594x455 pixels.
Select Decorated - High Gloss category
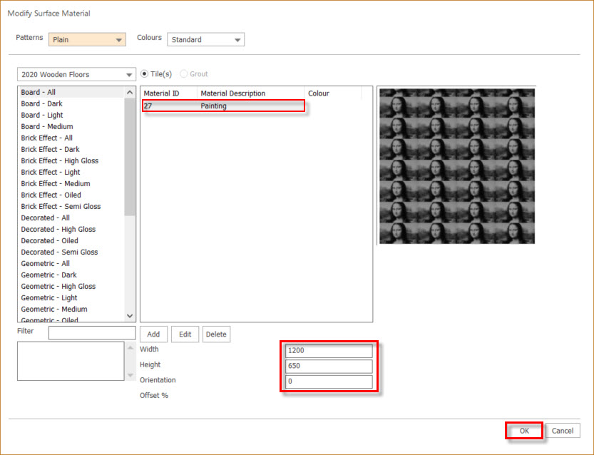(x=71, y=229)
